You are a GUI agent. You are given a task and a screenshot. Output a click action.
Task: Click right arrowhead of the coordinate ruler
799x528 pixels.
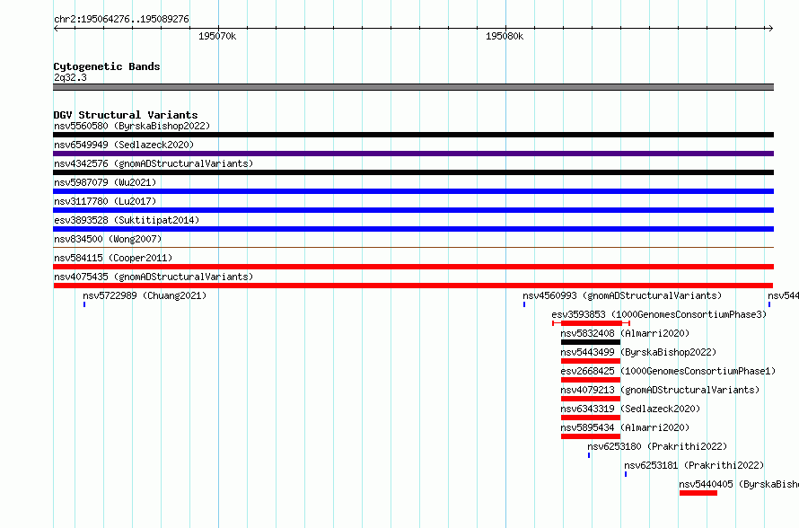click(771, 28)
